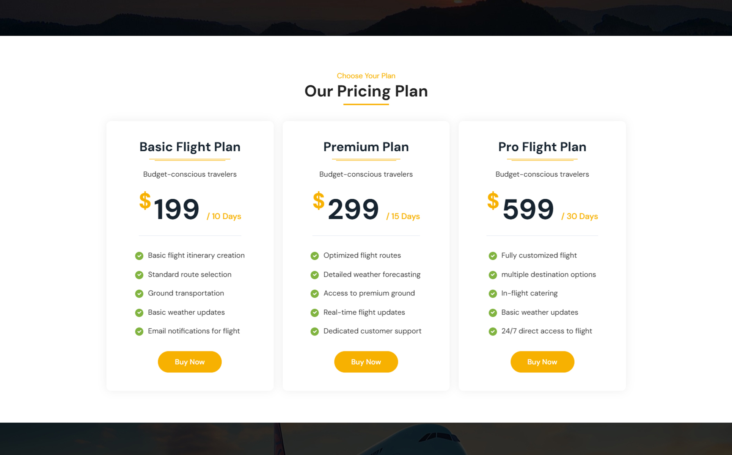The width and height of the screenshot is (732, 455).
Task: Select Buy Now on the Pro Flight Plan
Action: (542, 362)
